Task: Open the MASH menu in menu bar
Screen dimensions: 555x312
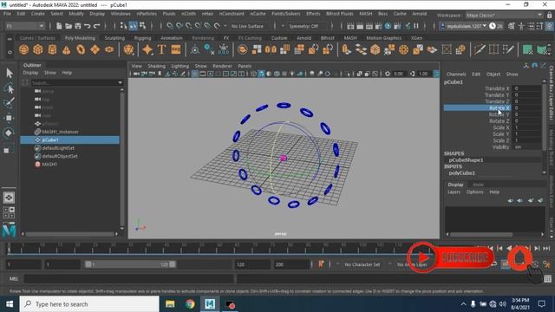Action: [365, 14]
